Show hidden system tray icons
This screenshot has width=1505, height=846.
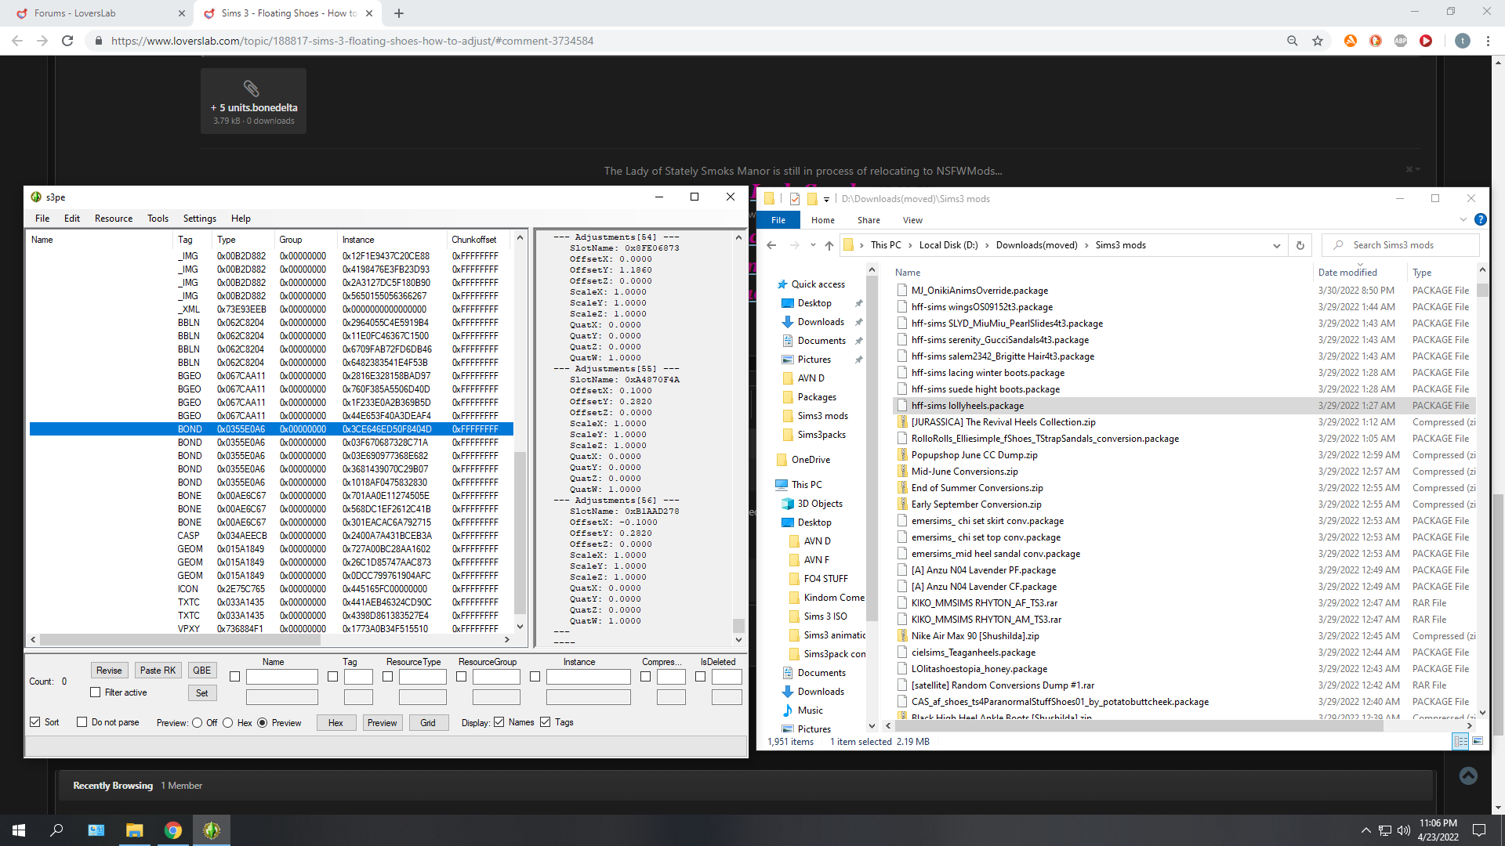pyautogui.click(x=1366, y=830)
